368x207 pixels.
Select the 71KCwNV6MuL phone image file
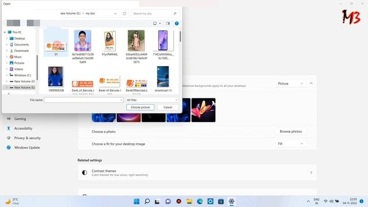tap(163, 45)
